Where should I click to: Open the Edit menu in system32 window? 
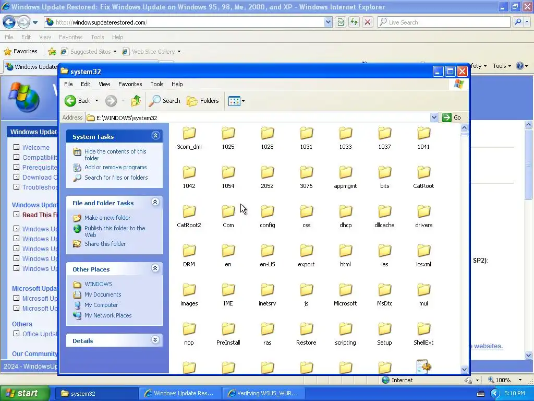pos(86,84)
